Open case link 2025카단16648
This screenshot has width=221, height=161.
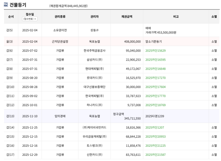tap(156, 69)
